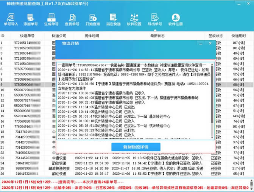Click the logistics details vertical scrollbar
The height and width of the screenshot is (192, 254).
coord(212,98)
